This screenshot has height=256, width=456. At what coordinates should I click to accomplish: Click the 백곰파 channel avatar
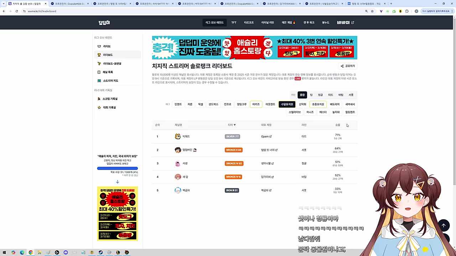[x=178, y=191]
